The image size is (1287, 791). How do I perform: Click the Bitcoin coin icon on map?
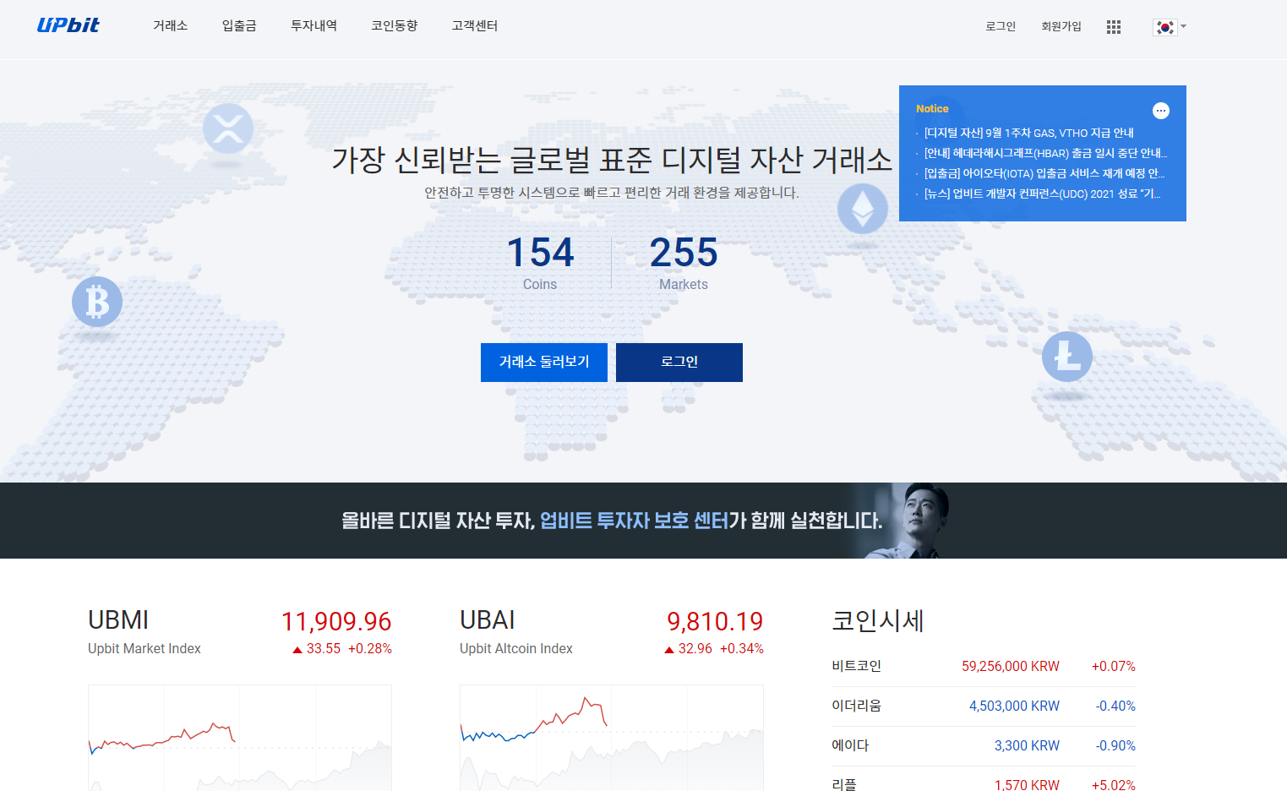point(97,302)
